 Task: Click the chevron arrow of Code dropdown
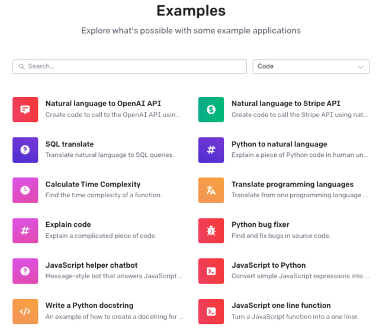click(361, 67)
